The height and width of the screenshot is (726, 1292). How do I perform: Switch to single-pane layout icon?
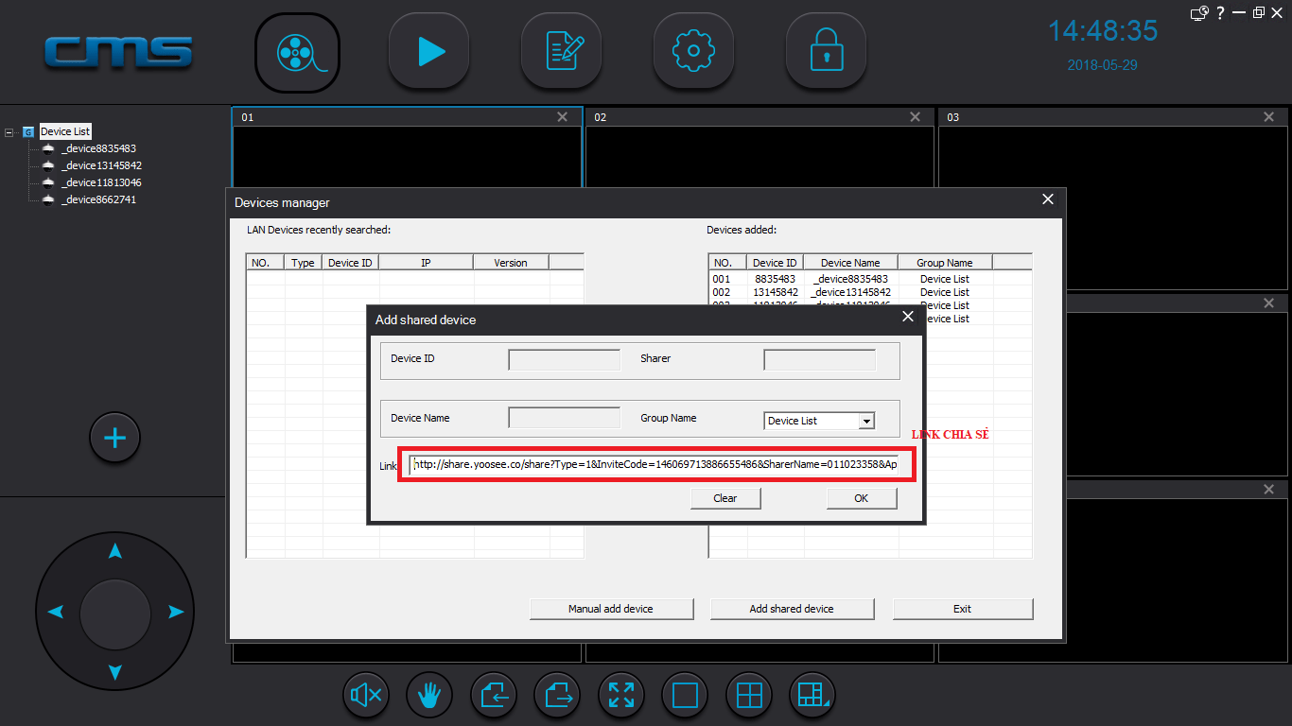click(685, 696)
